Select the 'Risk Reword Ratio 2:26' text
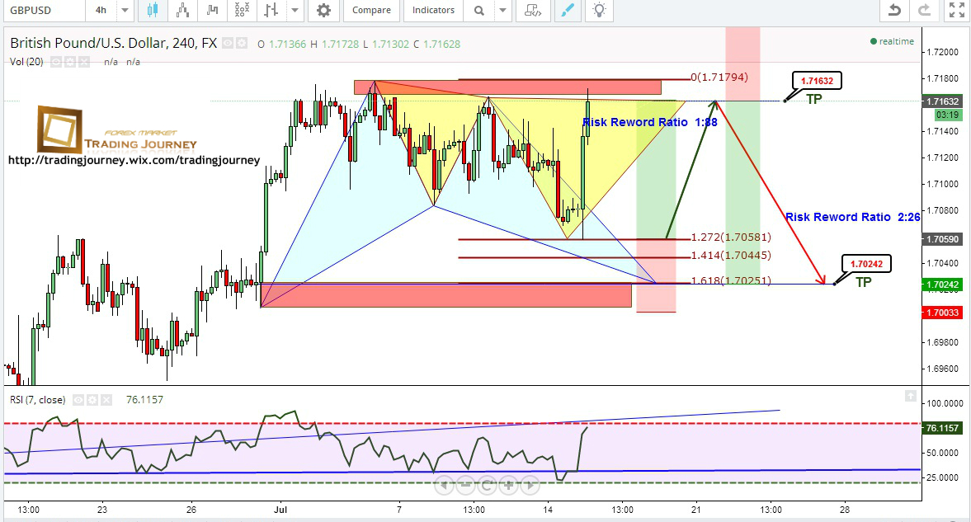The height and width of the screenshot is (522, 971). coord(853,217)
